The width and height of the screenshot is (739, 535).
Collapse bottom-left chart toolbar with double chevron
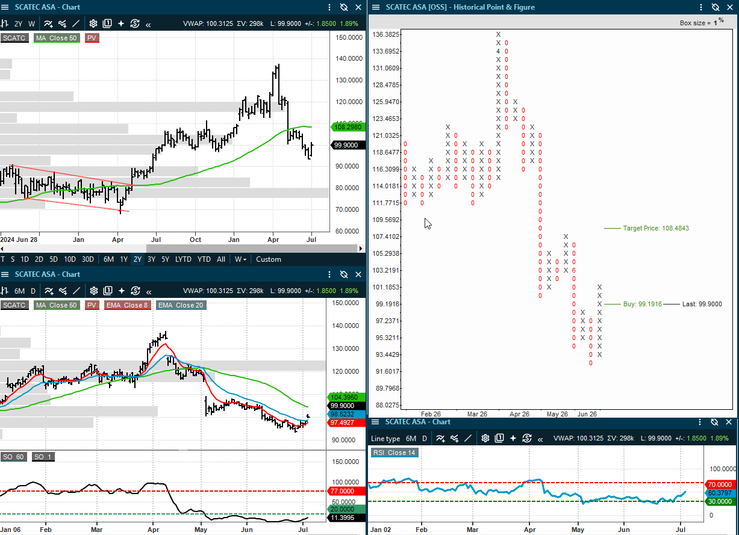(x=149, y=292)
